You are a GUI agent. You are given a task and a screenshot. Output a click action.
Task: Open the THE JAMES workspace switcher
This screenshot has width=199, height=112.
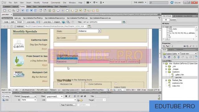click(x=140, y=2)
